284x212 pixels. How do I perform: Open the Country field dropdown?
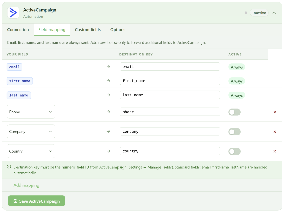pyautogui.click(x=31, y=151)
